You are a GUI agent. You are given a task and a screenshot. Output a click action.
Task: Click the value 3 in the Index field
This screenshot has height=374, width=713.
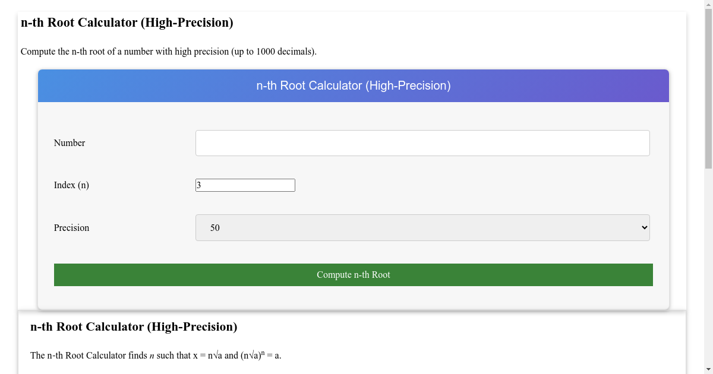tap(198, 185)
